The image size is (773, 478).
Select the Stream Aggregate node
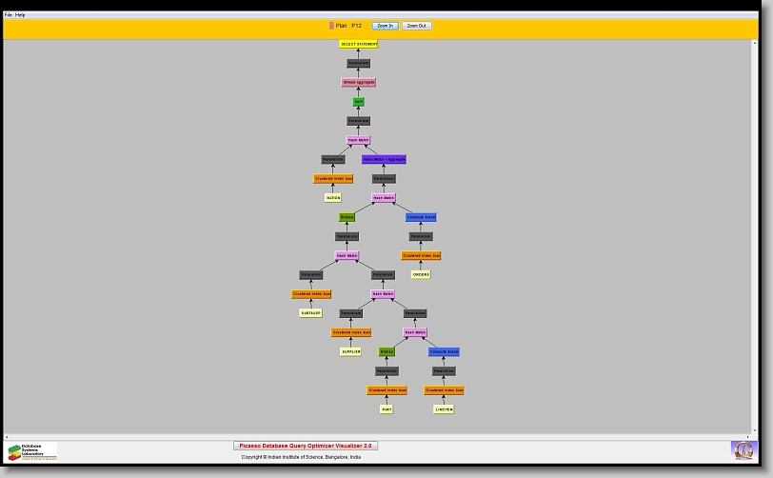click(x=358, y=83)
